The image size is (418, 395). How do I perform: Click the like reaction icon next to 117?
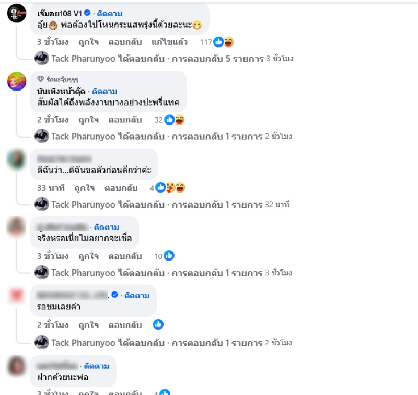pyautogui.click(x=218, y=42)
